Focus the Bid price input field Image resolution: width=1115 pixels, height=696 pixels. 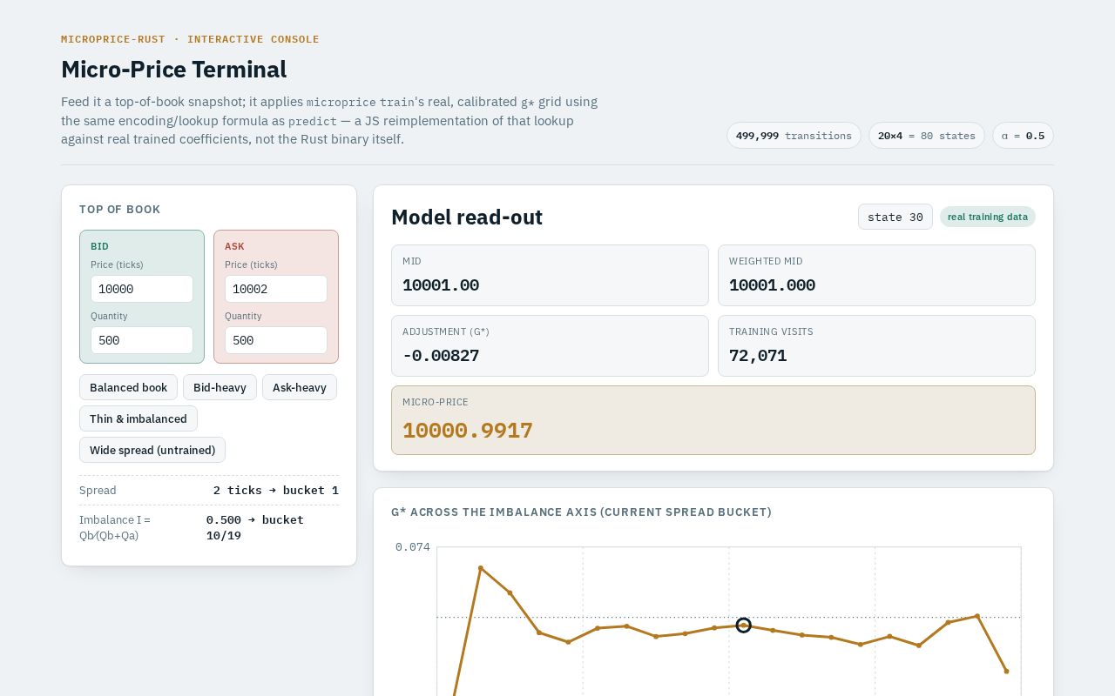pos(142,289)
